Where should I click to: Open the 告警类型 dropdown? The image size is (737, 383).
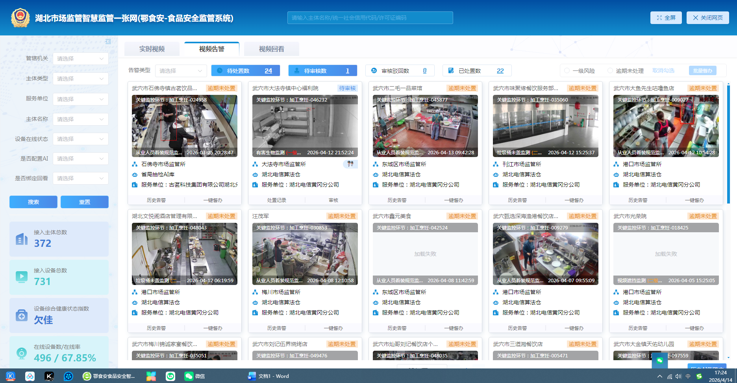click(181, 71)
